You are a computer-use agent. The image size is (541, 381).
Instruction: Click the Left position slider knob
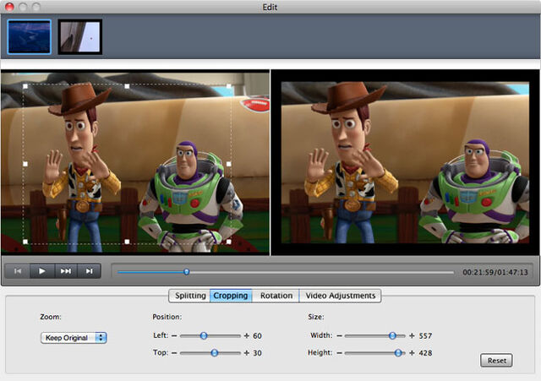coord(204,335)
